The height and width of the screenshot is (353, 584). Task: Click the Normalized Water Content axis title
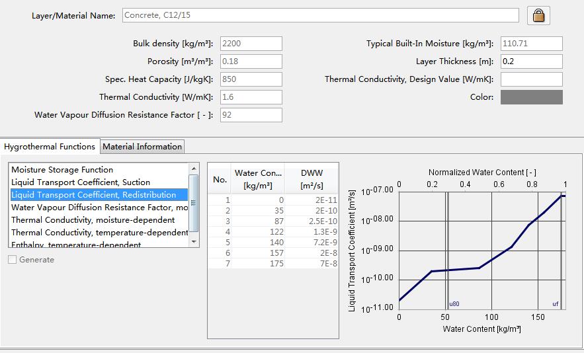click(482, 173)
